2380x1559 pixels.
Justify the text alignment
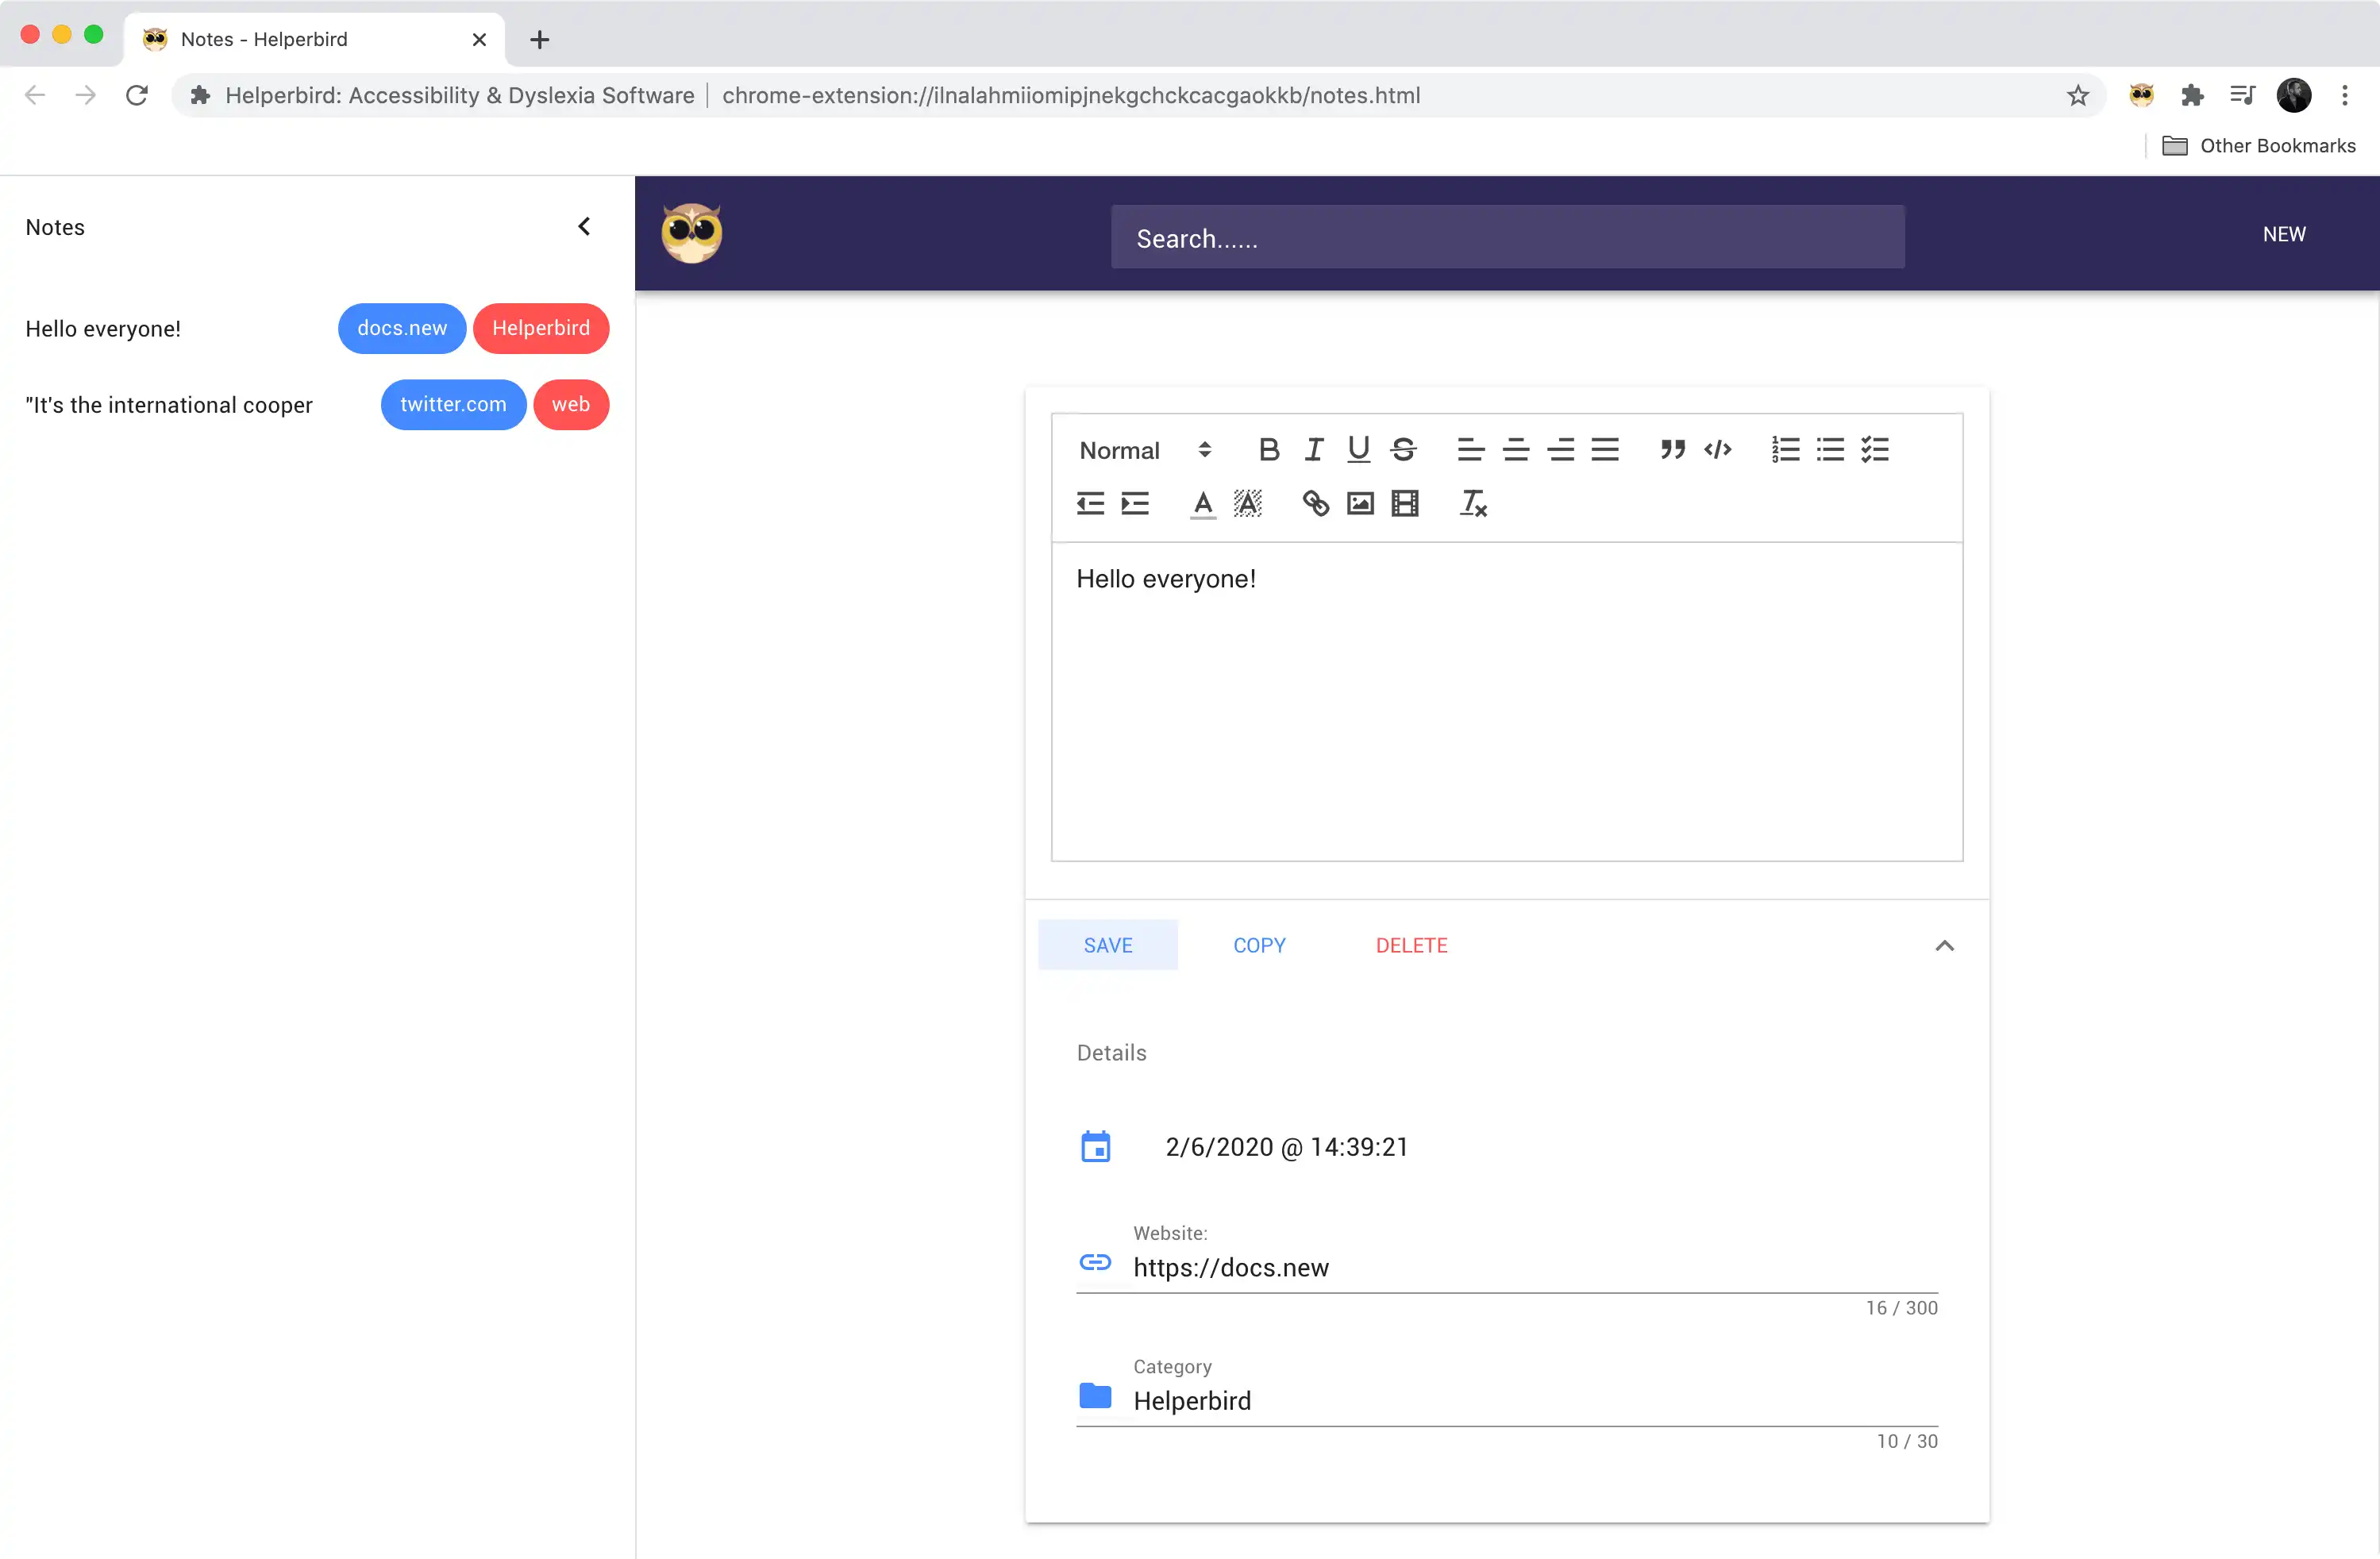coord(1605,450)
